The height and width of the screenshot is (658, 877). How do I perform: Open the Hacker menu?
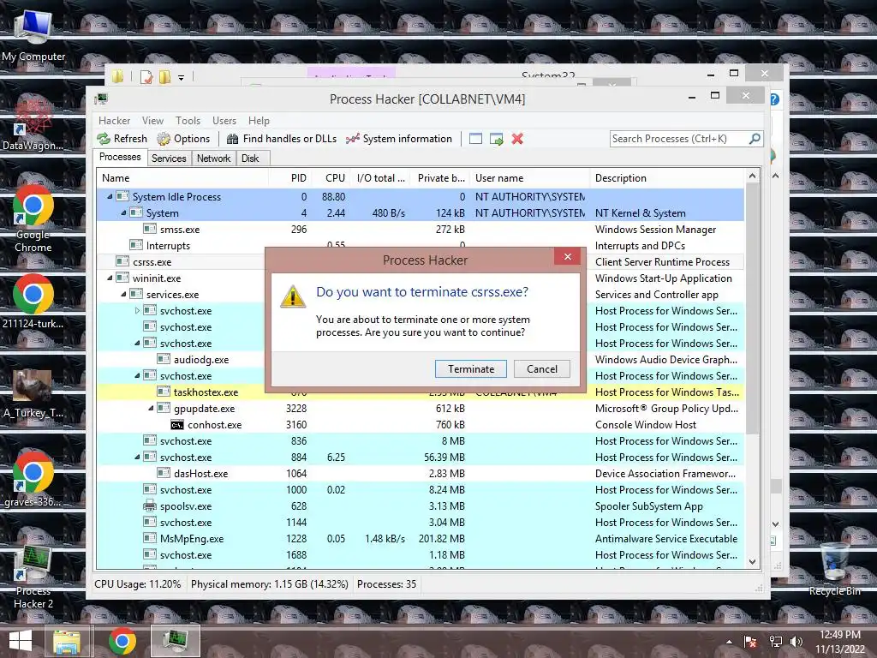(x=114, y=120)
